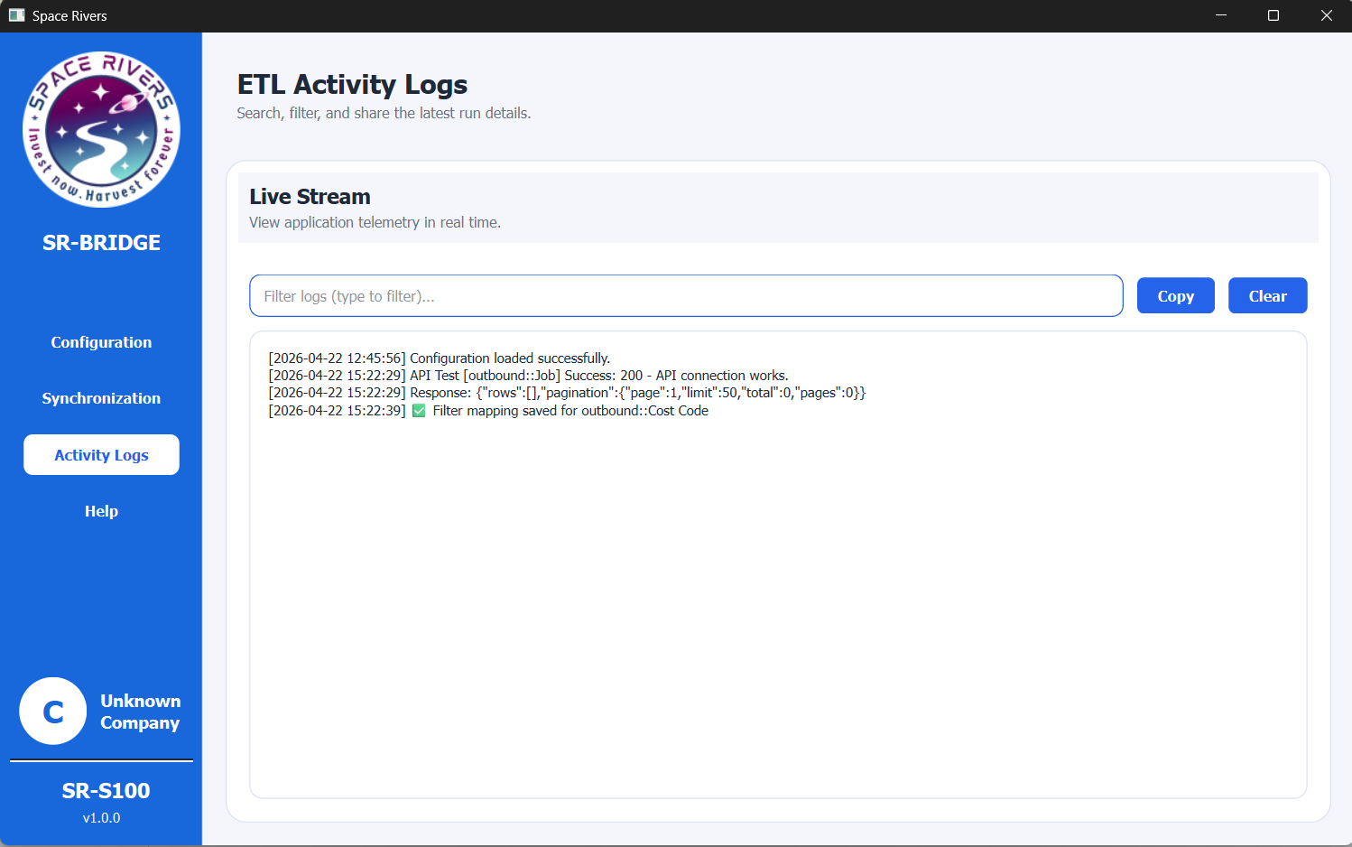Click the "API Test [outbound::Job] Success: 200" log line
1352x847 pixels.
pos(528,376)
